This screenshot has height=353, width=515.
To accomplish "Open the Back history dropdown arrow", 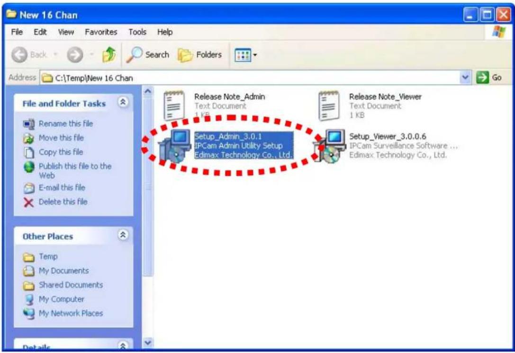I will tap(55, 55).
